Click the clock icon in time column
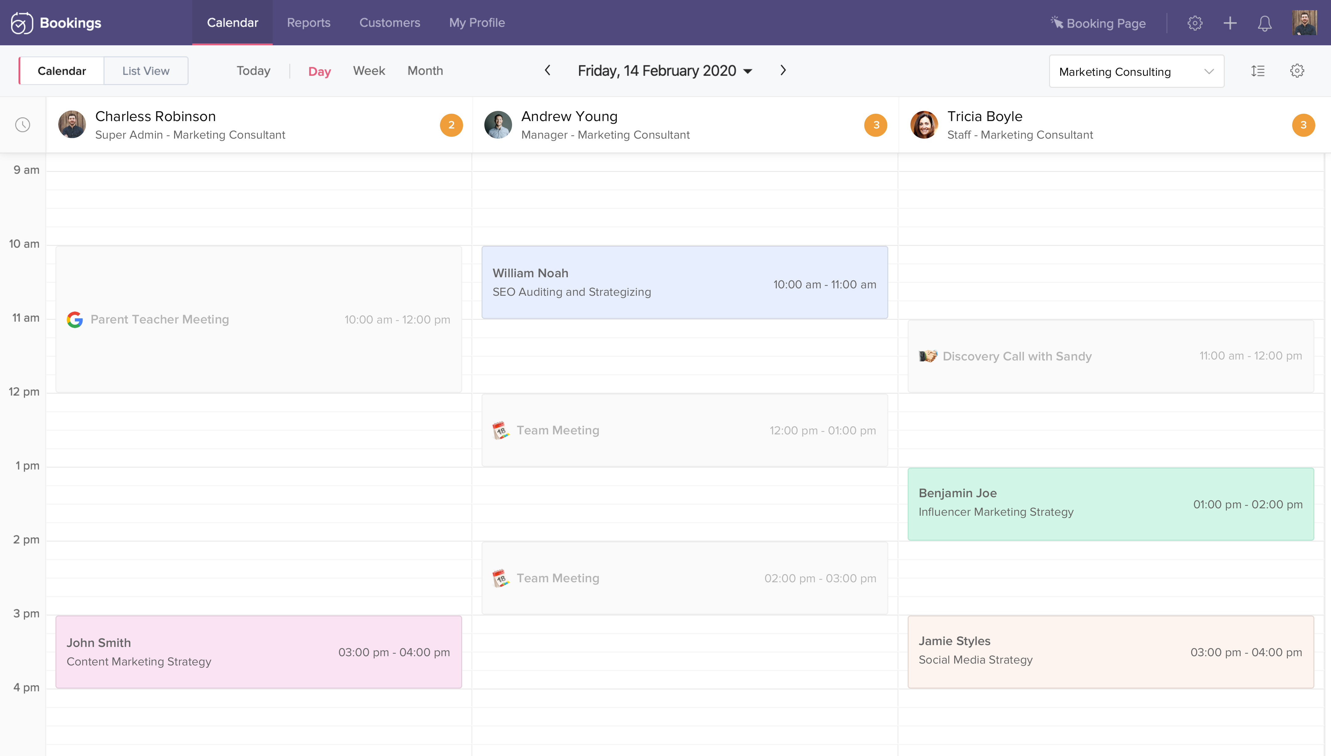This screenshot has height=756, width=1331. [x=23, y=125]
